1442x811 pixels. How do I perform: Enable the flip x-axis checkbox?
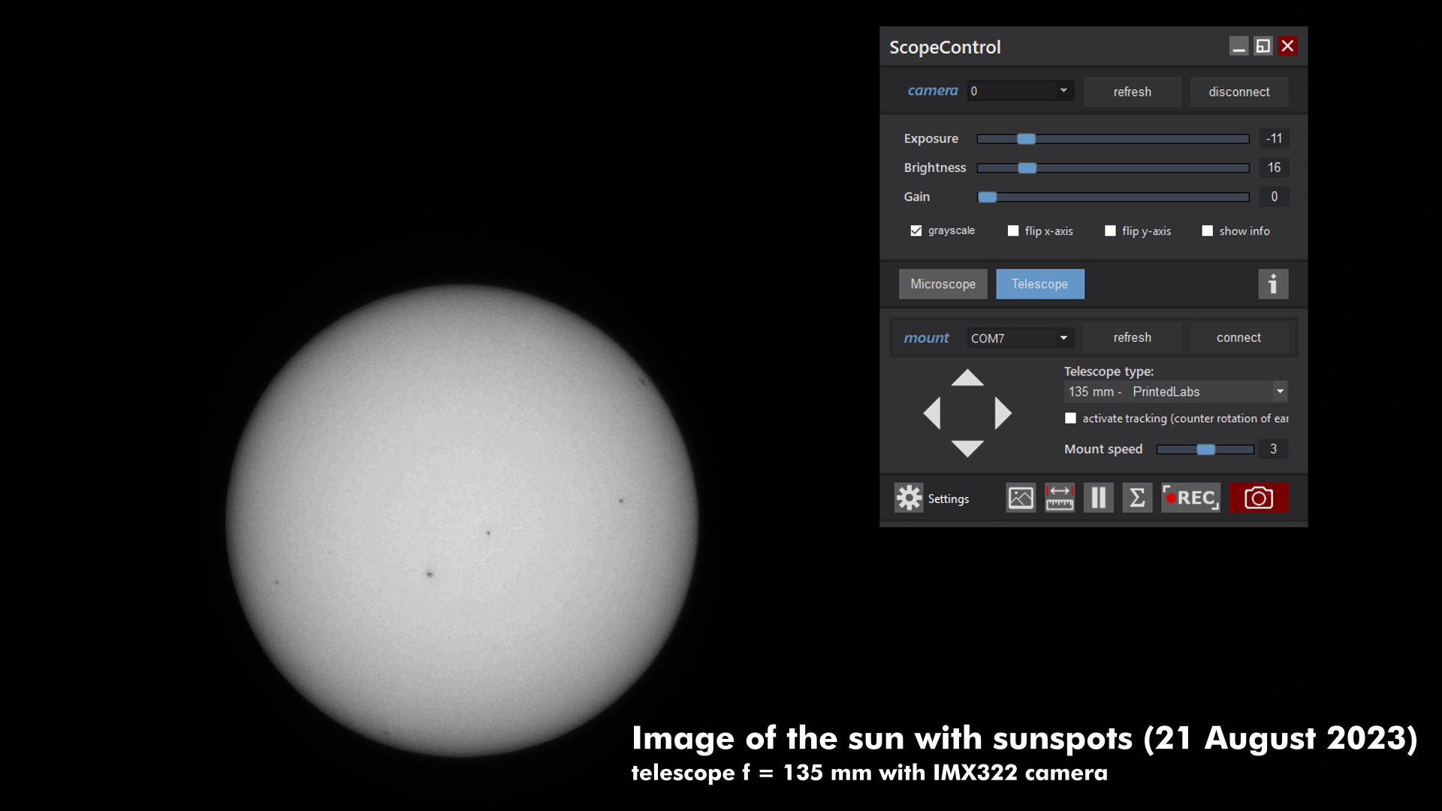click(x=1013, y=231)
